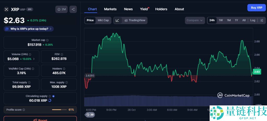Click 'Why is XRP's price up today?'
Screen dimensions: 267x121
[x=29, y=29]
